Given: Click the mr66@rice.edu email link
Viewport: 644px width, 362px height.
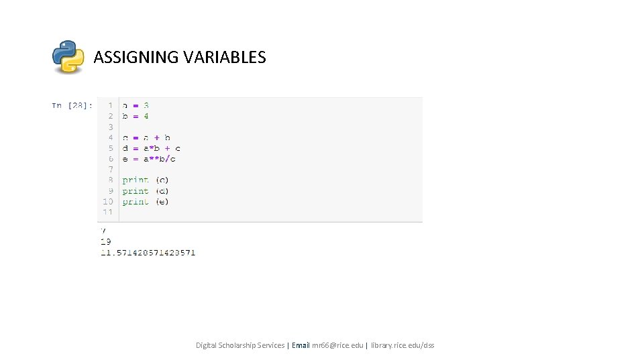Looking at the screenshot, I should (x=337, y=345).
